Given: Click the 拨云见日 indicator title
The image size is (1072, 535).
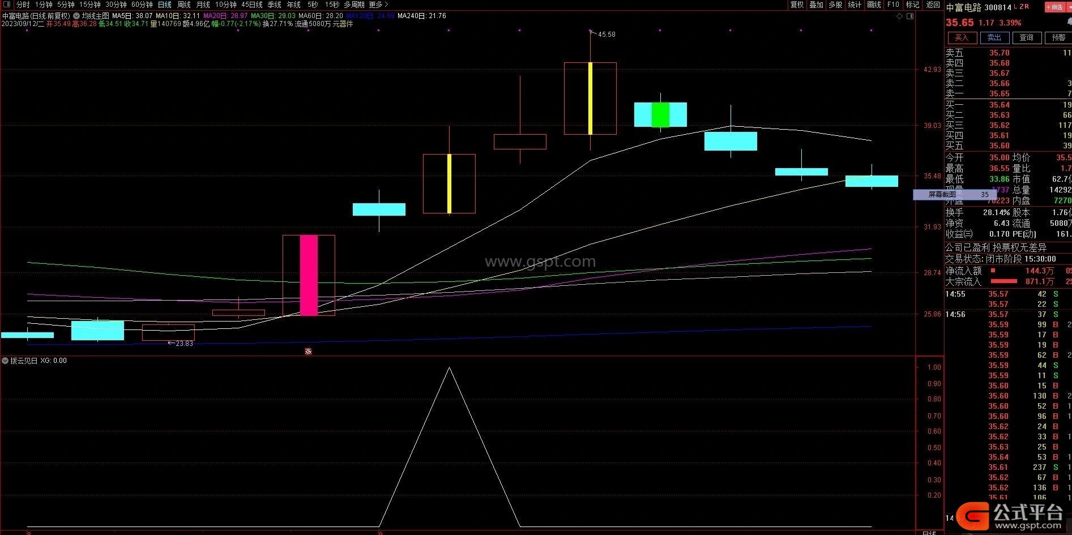Looking at the screenshot, I should (24, 361).
